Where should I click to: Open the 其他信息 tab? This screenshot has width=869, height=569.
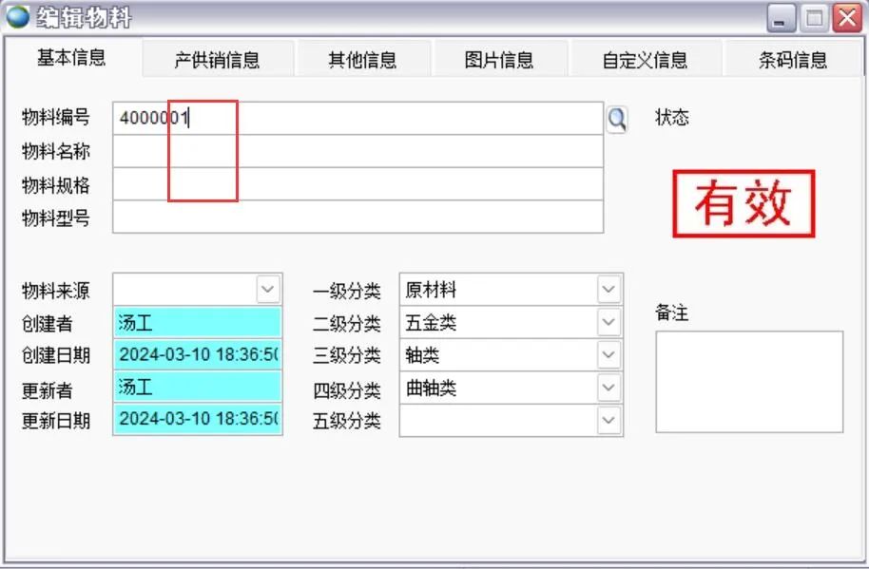point(362,60)
